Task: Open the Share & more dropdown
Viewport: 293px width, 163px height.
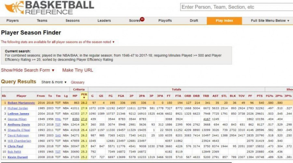Action: tap(54, 82)
